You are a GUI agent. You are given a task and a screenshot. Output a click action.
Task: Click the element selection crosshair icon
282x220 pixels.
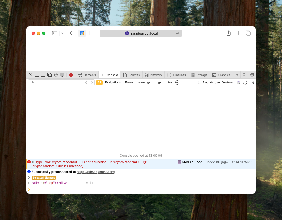(56, 75)
